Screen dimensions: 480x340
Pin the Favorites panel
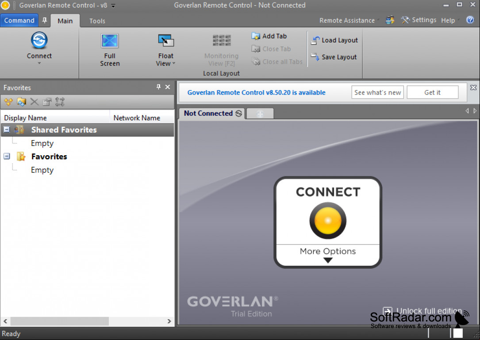[158, 87]
